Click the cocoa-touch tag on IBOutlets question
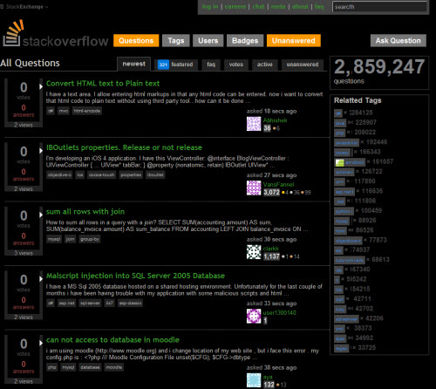Viewport: 436px width, 389px height. coord(102,174)
